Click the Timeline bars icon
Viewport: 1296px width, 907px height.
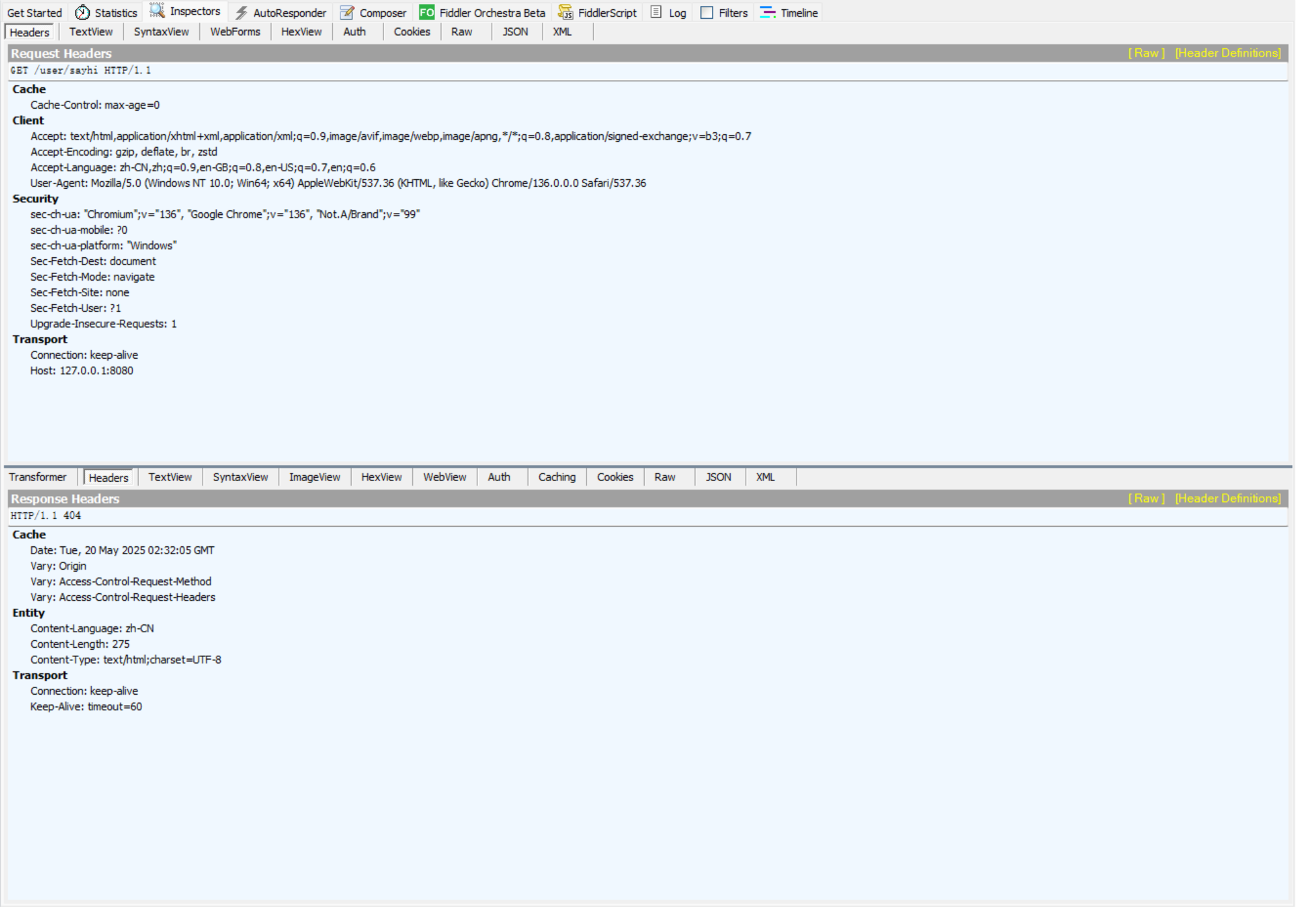(x=768, y=12)
